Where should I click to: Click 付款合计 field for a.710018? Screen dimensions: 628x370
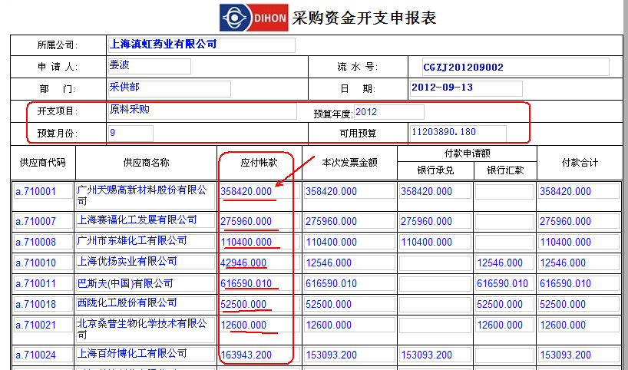579,304
